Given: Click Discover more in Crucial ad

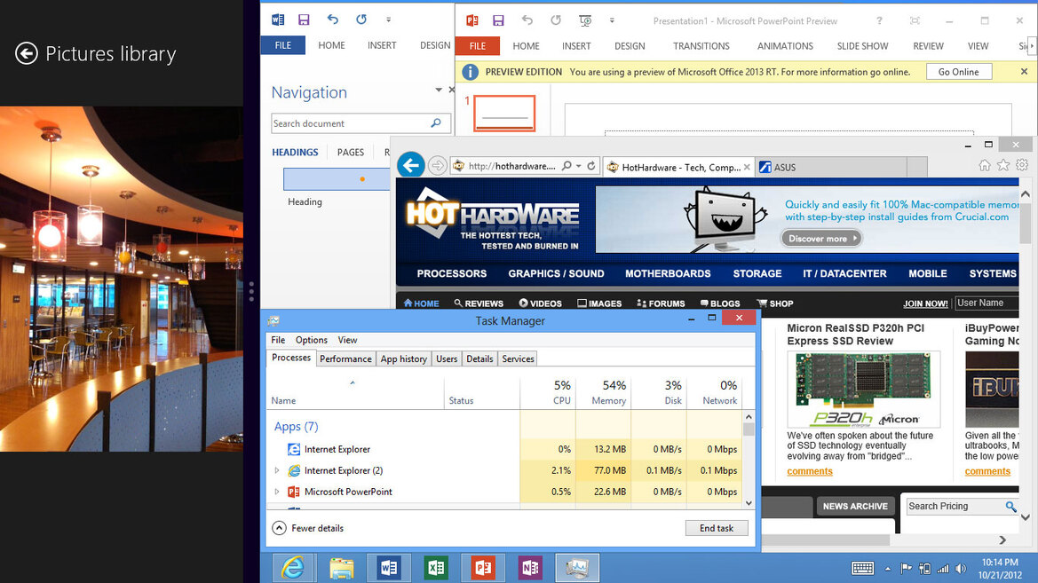Looking at the screenshot, I should pos(821,238).
